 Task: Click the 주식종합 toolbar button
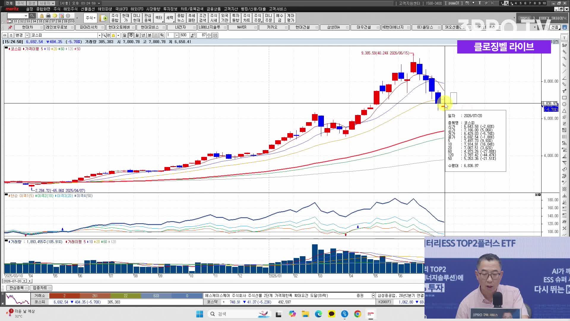click(115, 18)
